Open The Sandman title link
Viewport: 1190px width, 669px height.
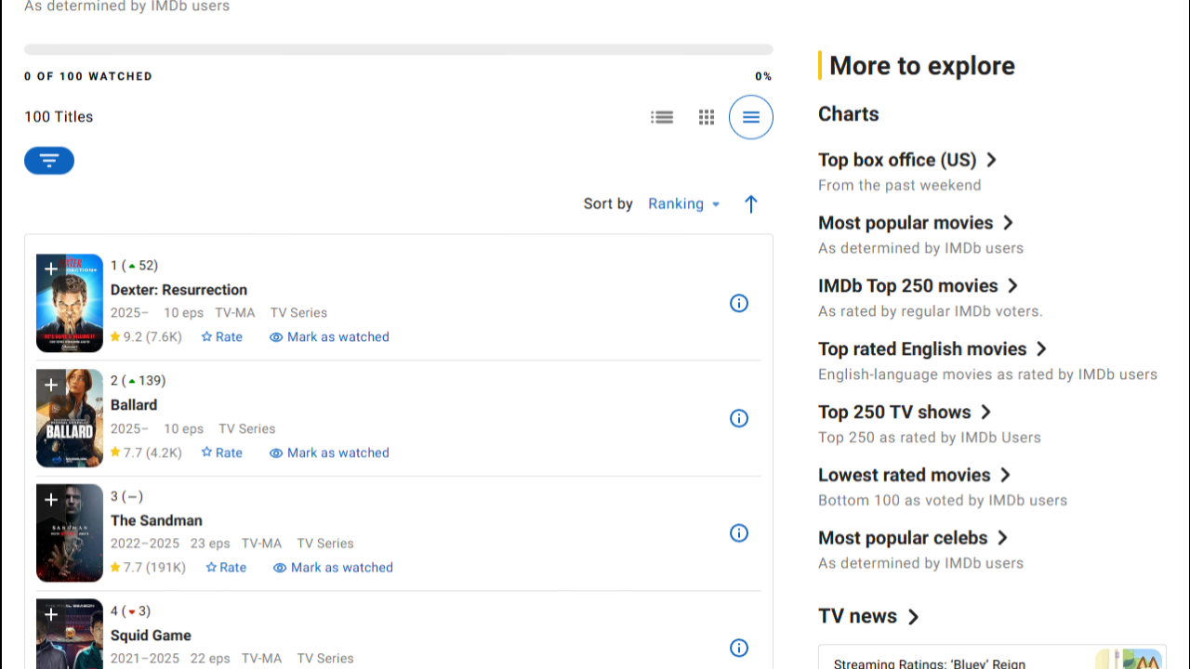pos(156,520)
